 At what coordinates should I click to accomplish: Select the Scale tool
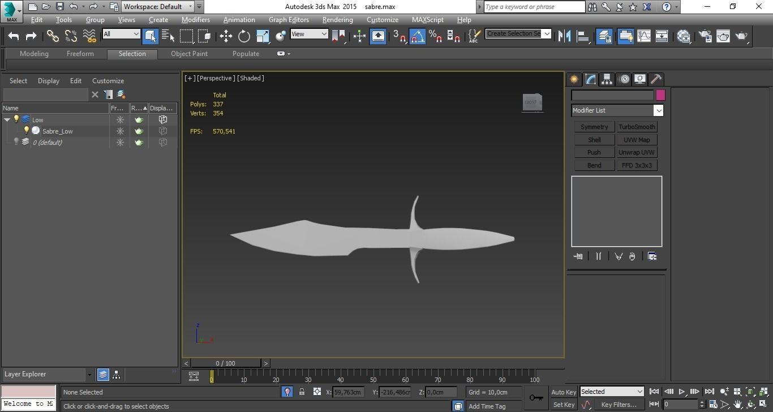[263, 36]
